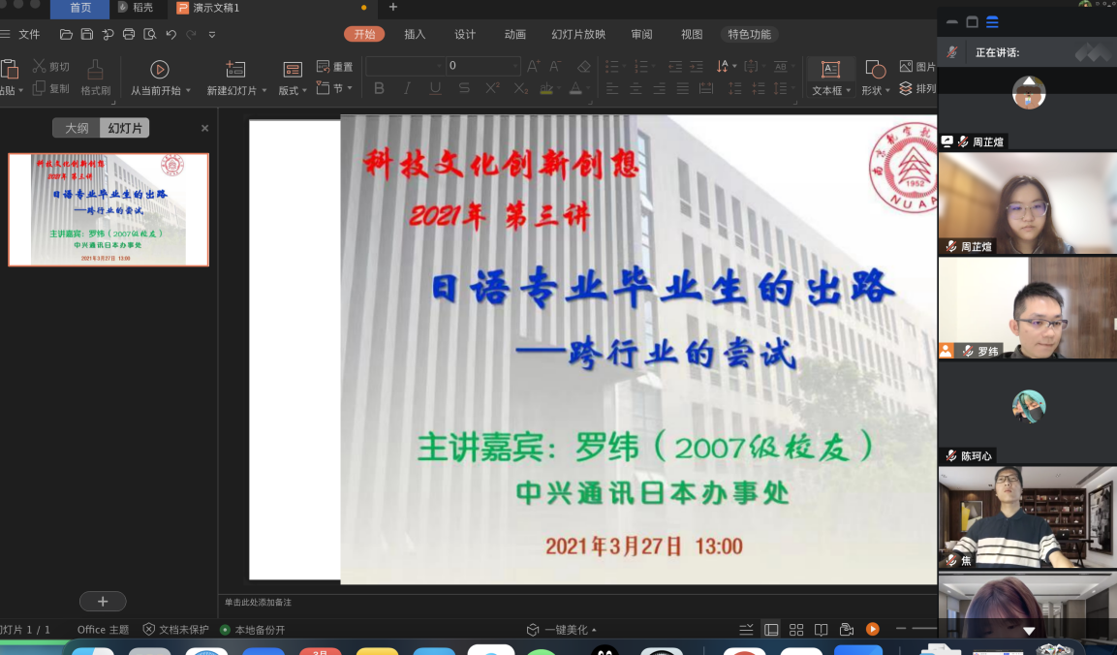Toggle Bold formatting
The image size is (1117, 655).
pos(379,89)
